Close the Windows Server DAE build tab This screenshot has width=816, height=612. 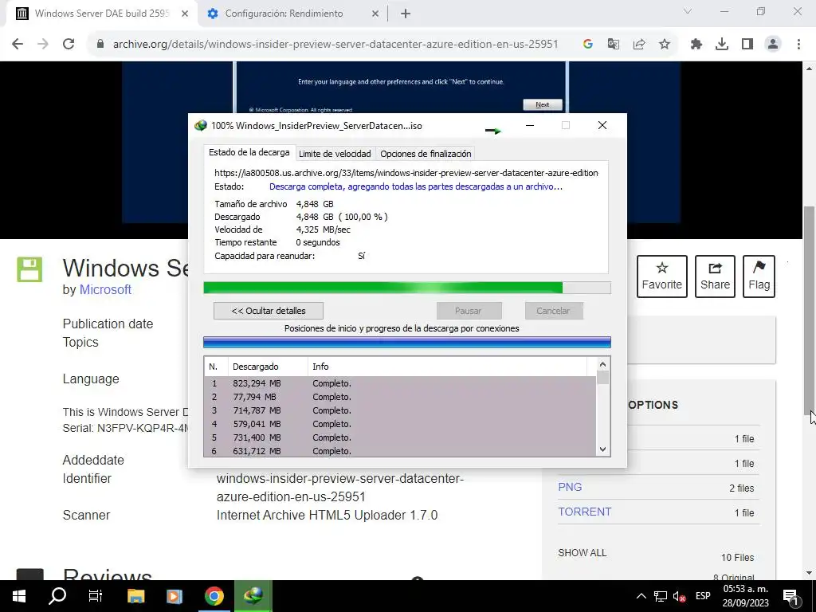[x=185, y=14]
